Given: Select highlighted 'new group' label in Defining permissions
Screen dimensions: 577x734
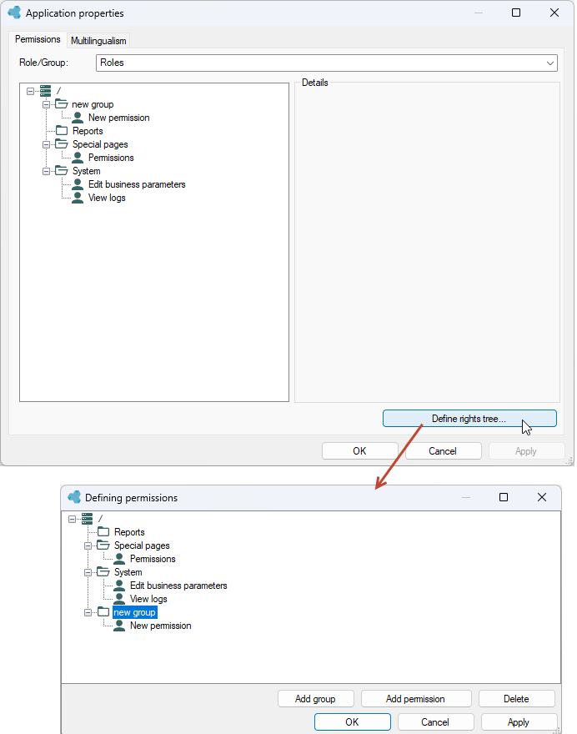Looking at the screenshot, I should pyautogui.click(x=135, y=612).
